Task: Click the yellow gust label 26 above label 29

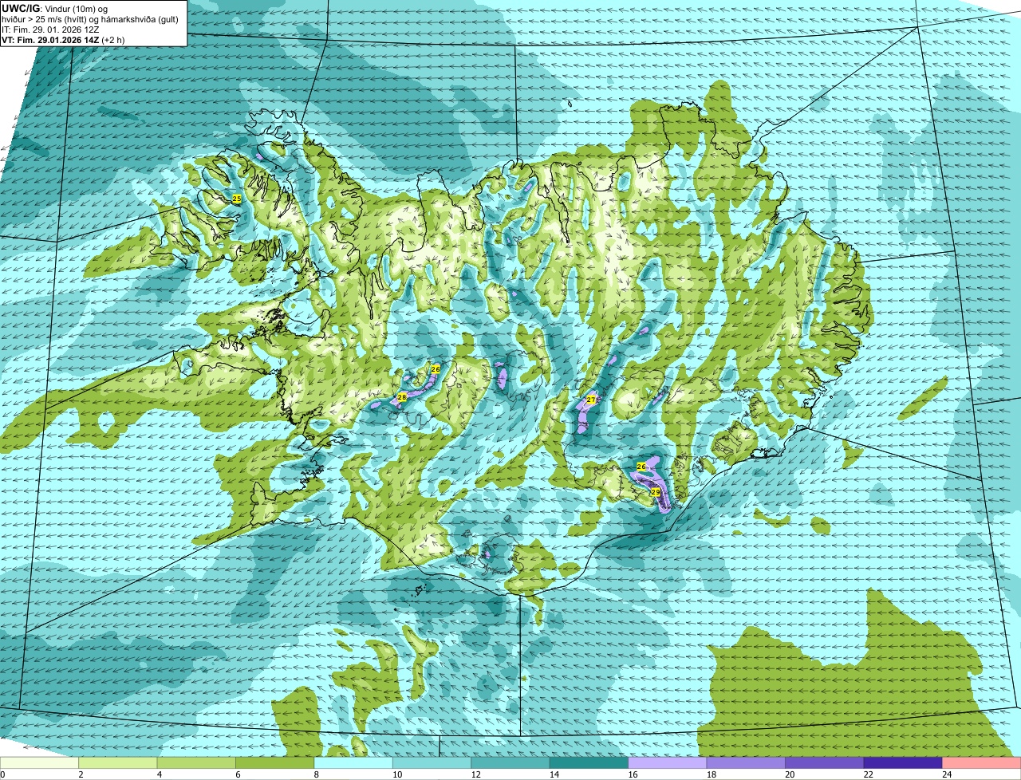Action: point(641,466)
